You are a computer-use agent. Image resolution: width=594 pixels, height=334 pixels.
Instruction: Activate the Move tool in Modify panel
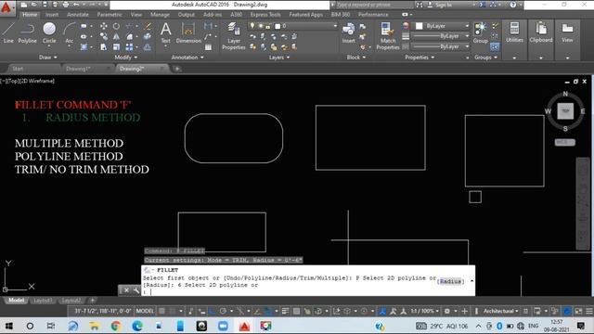click(103, 26)
